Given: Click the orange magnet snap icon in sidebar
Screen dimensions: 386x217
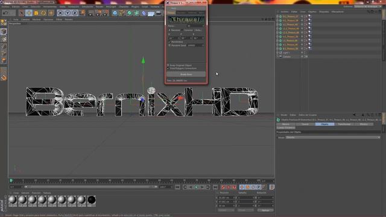Looking at the screenshot, I should (x=4, y=78).
